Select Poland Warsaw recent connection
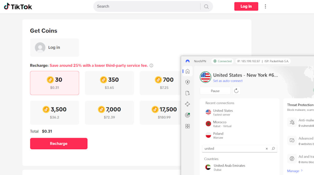314x175 pixels. point(218,135)
